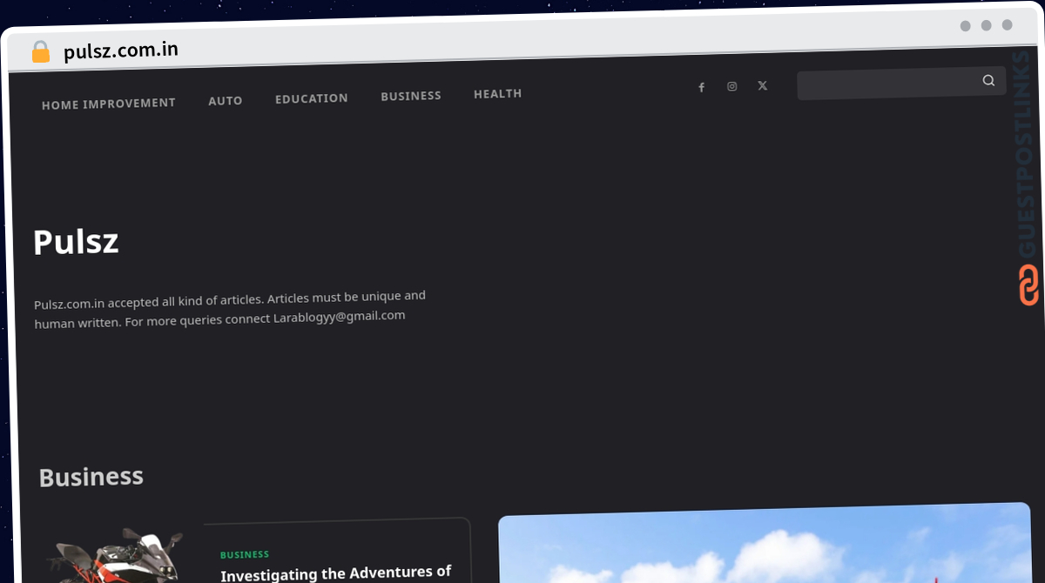This screenshot has width=1045, height=583.
Task: Open the Facebook social icon
Action: pyautogui.click(x=701, y=87)
